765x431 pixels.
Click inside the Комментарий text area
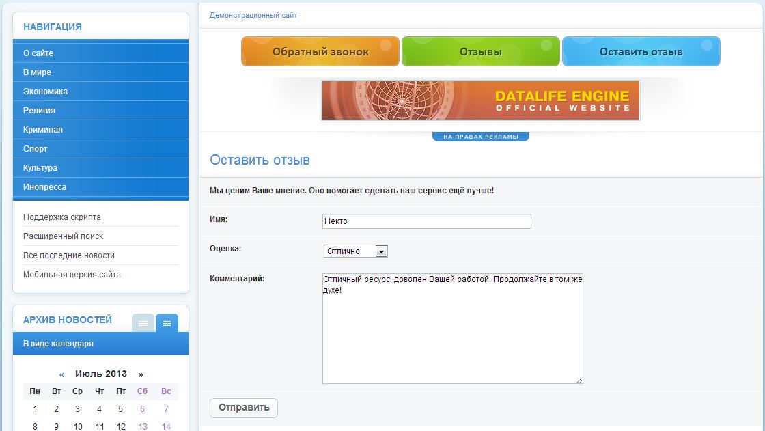(452, 329)
